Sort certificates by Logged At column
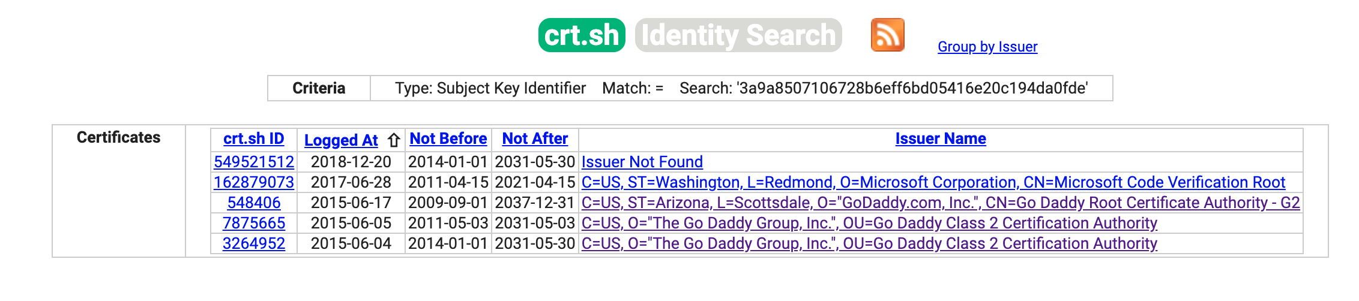 341,140
